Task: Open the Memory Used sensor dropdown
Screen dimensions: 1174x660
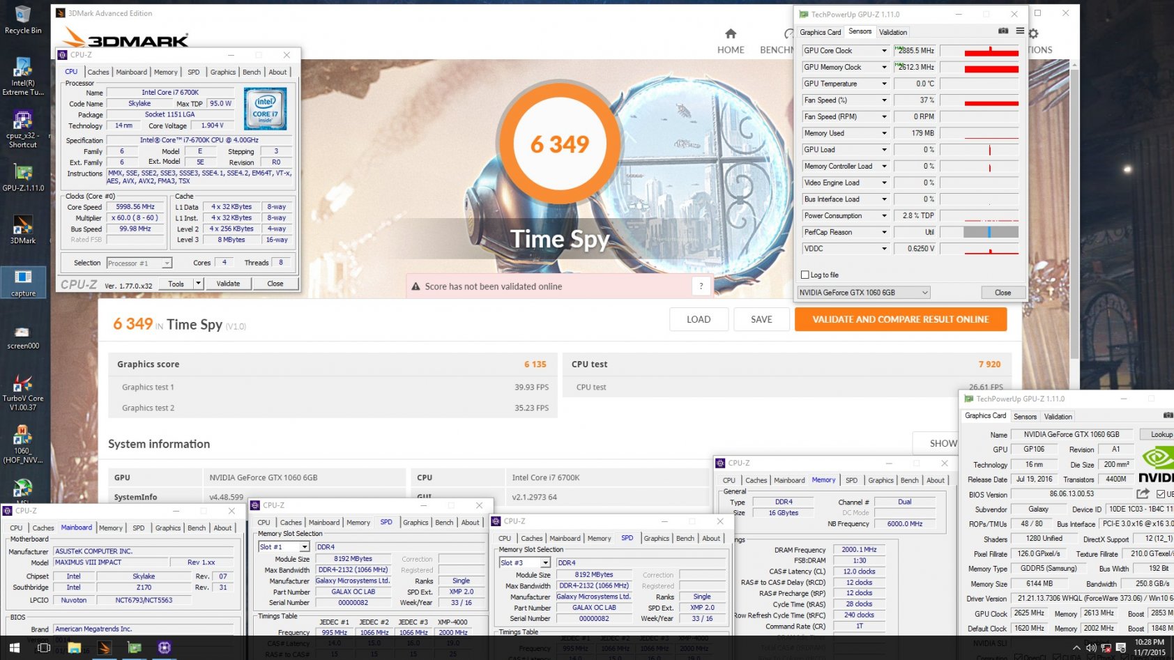Action: (x=884, y=133)
